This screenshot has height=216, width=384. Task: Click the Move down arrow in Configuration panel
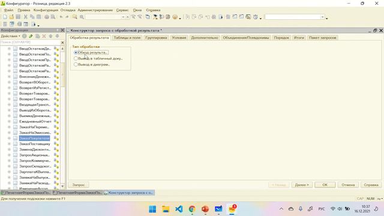pyautogui.click(x=58, y=36)
